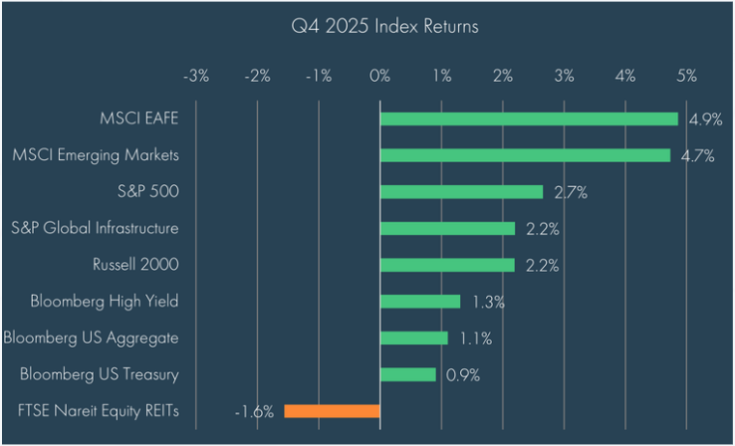
Task: Select the 4.7% data label
Action: click(697, 156)
